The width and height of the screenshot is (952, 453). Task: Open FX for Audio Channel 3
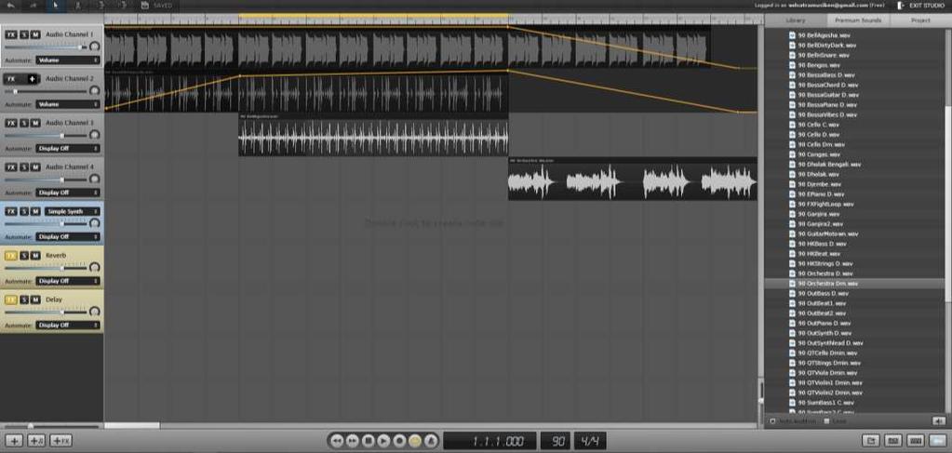11,124
